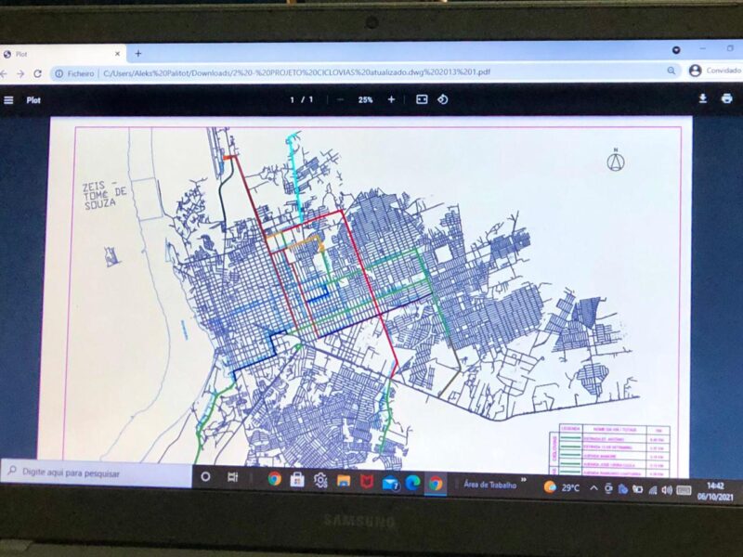The image size is (743, 557).
Task: Open the PDF sidebar menu
Action: coord(8,100)
